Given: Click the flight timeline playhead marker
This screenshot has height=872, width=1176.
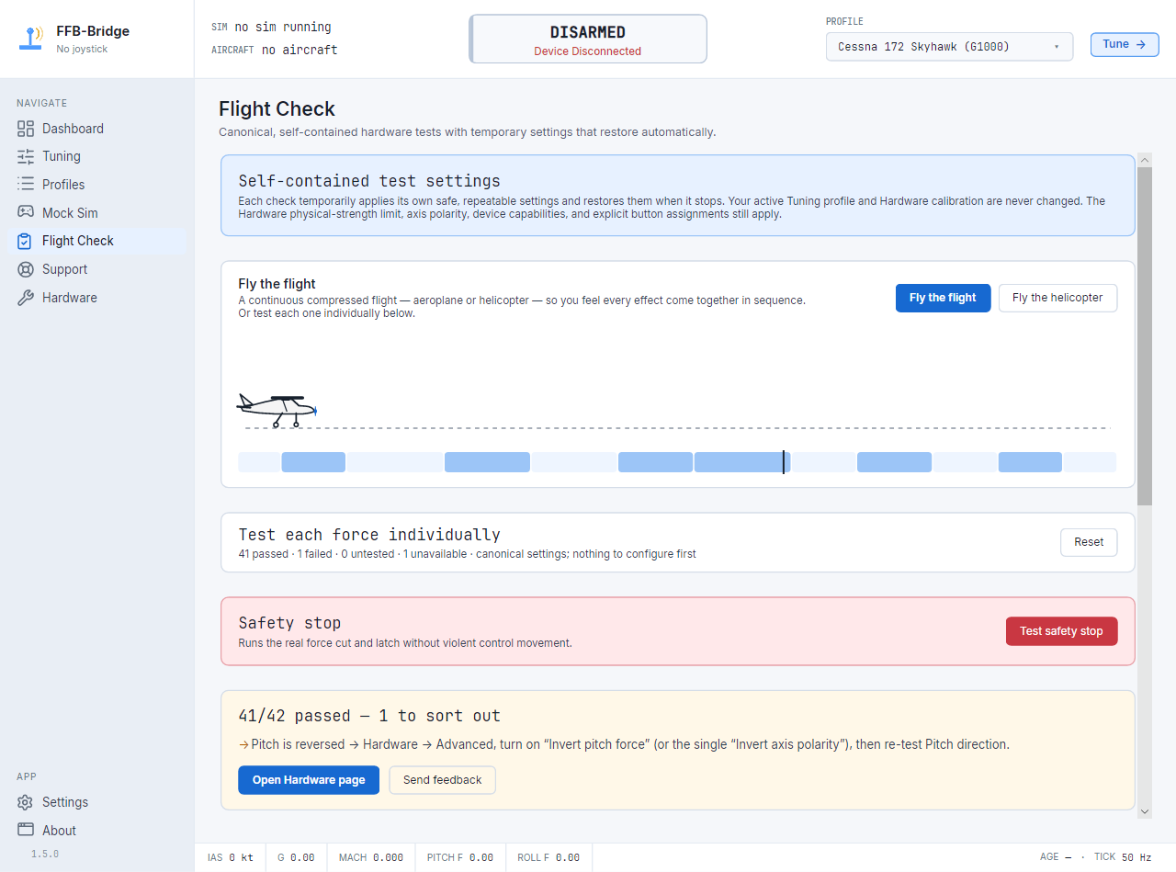Looking at the screenshot, I should 784,462.
